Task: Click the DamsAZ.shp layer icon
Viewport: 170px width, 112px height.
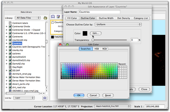Action: point(10,64)
